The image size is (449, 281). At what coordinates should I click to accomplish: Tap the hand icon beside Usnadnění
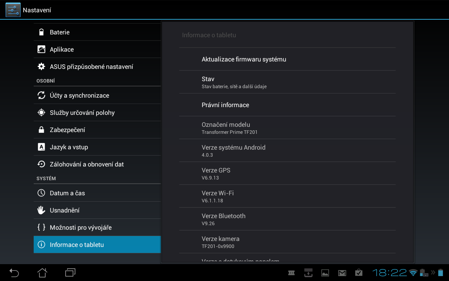(41, 210)
